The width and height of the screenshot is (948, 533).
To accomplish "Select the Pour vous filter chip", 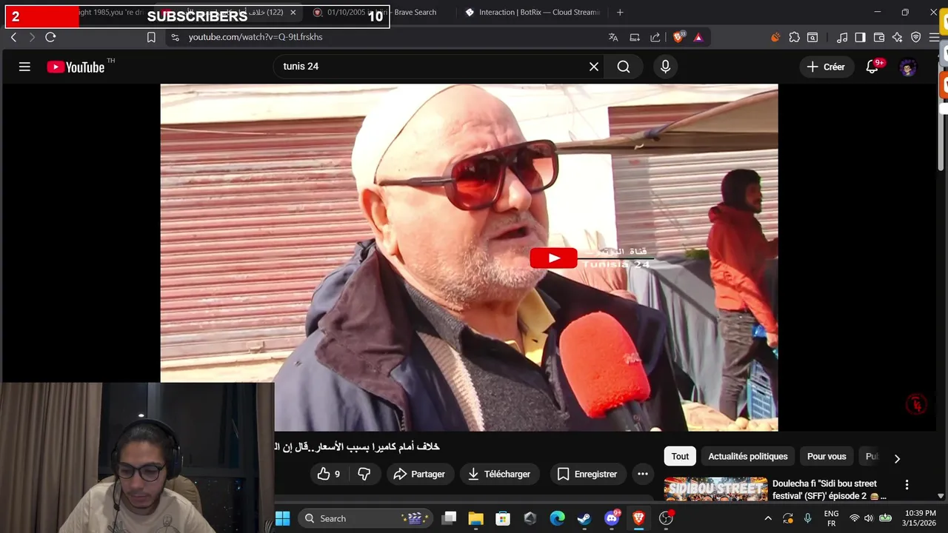I will point(827,457).
